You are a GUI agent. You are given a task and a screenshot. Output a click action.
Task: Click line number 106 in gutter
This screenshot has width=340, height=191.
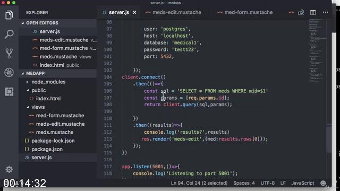tap(108, 91)
